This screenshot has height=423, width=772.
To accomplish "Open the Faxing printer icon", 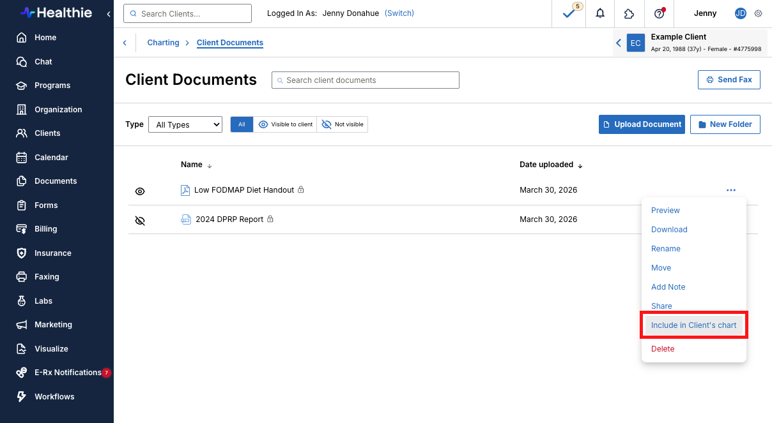I will click(x=22, y=277).
